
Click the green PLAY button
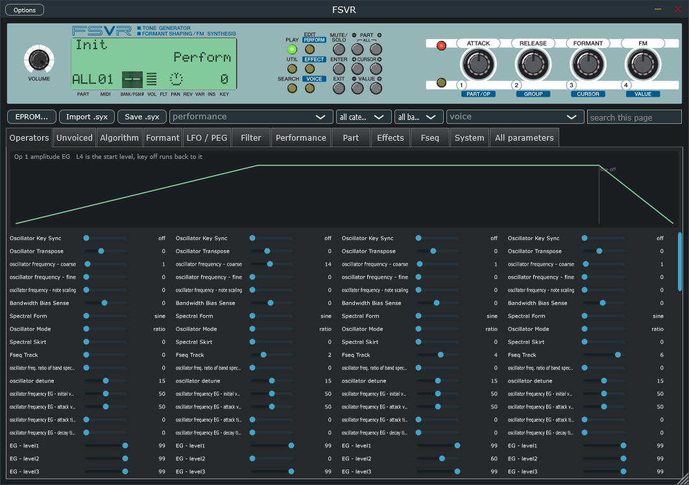click(292, 50)
